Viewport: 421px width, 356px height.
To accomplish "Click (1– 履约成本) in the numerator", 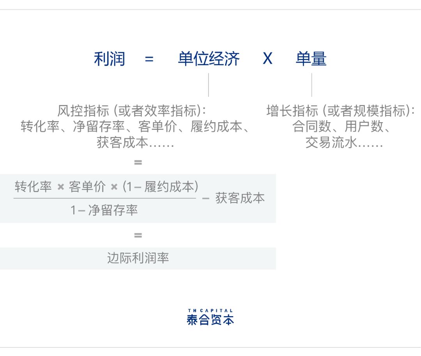I will tap(161, 187).
